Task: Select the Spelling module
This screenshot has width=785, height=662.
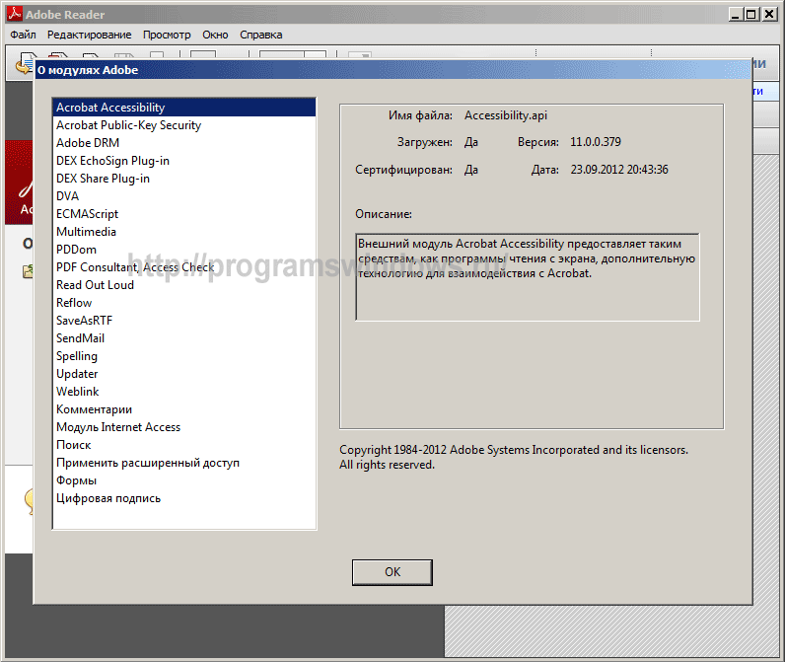Action: [x=183, y=356]
